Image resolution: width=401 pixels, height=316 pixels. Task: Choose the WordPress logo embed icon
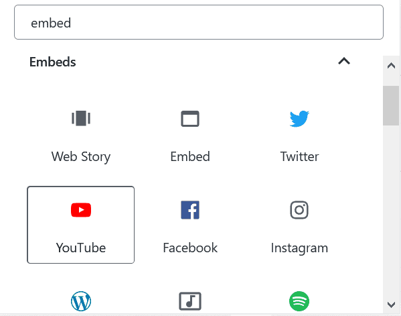click(81, 301)
